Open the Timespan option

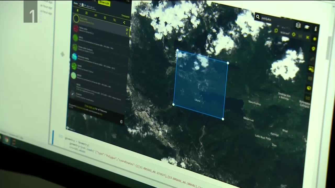[x=125, y=16]
